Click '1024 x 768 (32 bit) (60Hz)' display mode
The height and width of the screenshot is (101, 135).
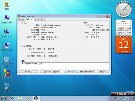point(49,37)
